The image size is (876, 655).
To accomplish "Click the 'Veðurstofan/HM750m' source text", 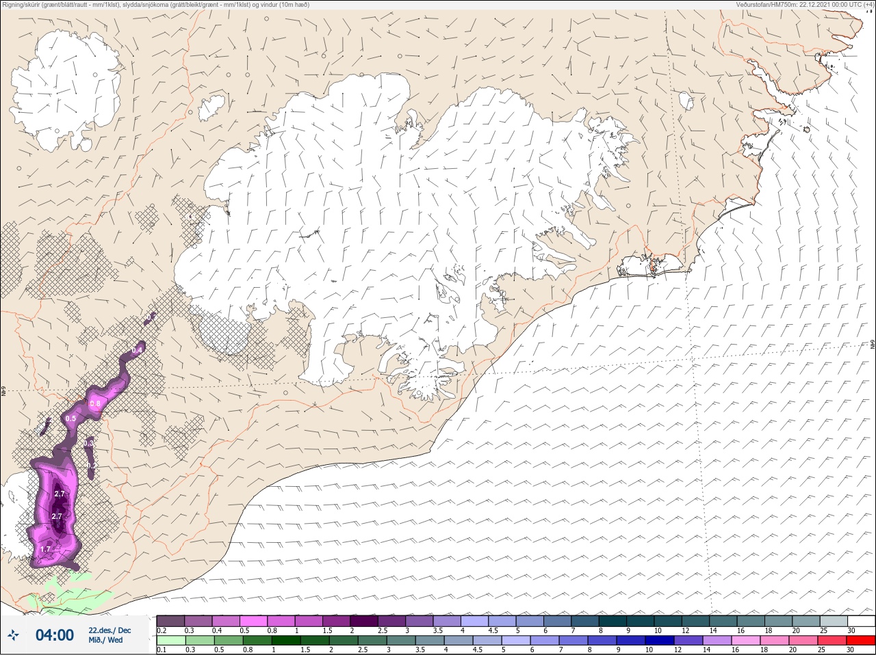I will [767, 5].
